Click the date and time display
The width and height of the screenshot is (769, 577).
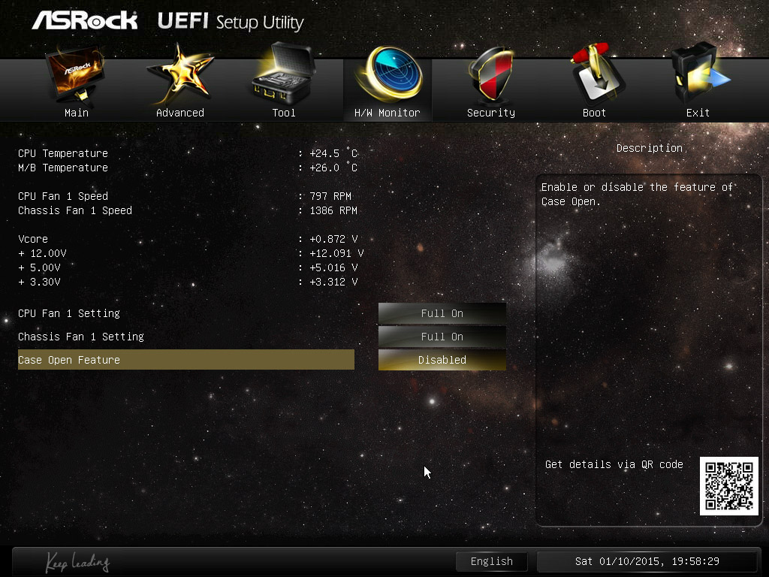click(x=647, y=561)
